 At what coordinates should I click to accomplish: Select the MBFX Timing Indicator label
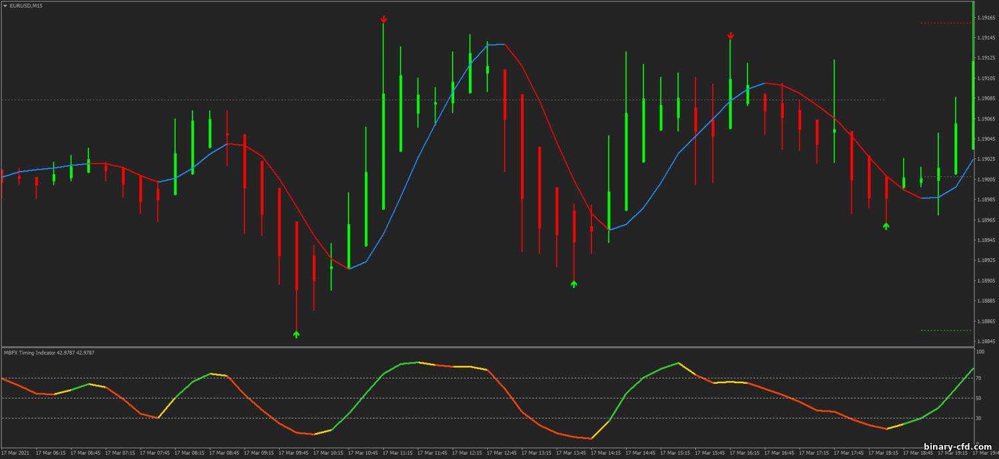tap(49, 353)
